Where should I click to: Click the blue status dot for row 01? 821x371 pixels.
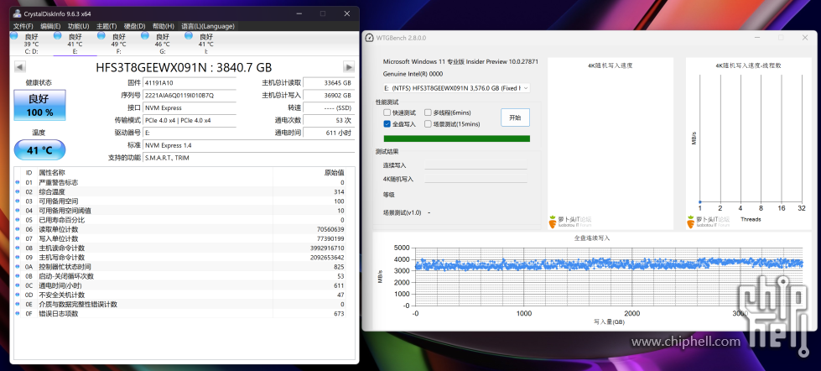[x=18, y=182]
